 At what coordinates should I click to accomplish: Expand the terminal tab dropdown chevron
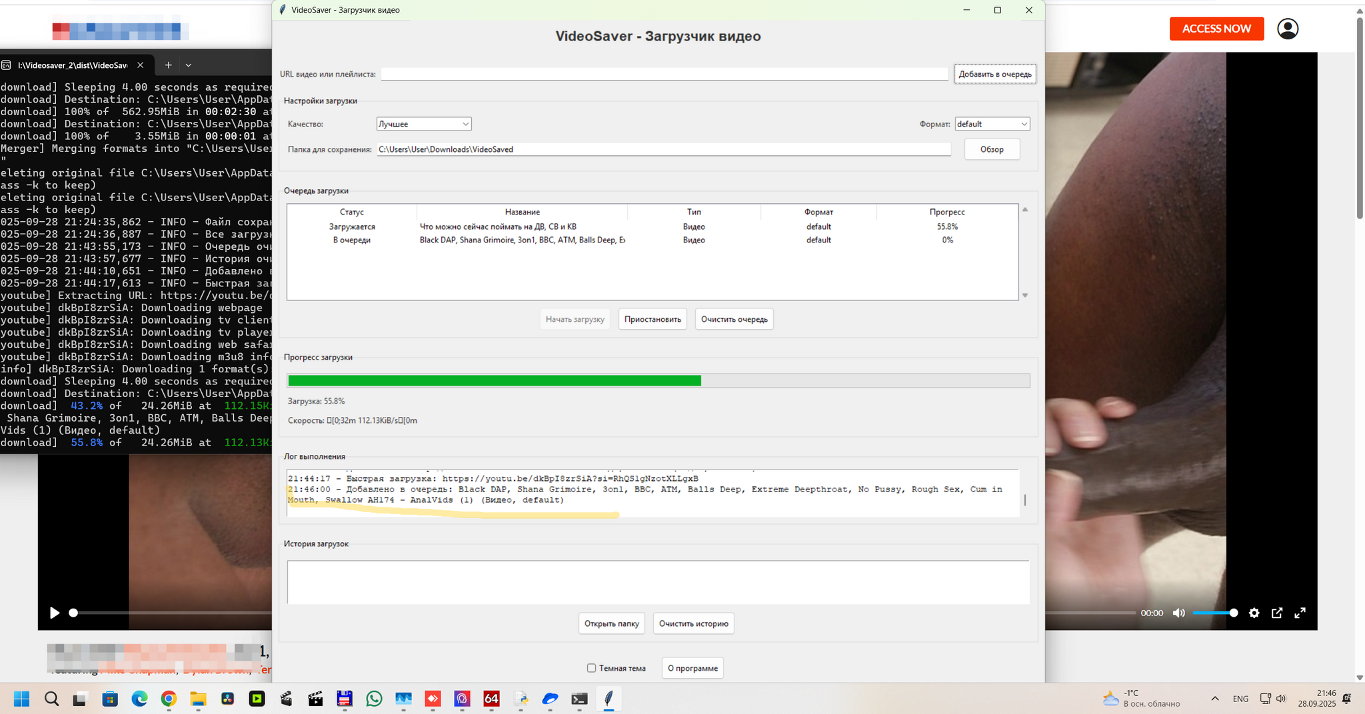tap(189, 65)
